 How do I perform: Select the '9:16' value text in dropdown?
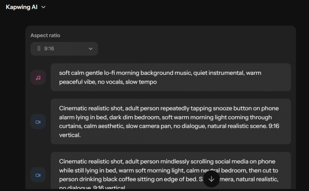[x=49, y=48]
